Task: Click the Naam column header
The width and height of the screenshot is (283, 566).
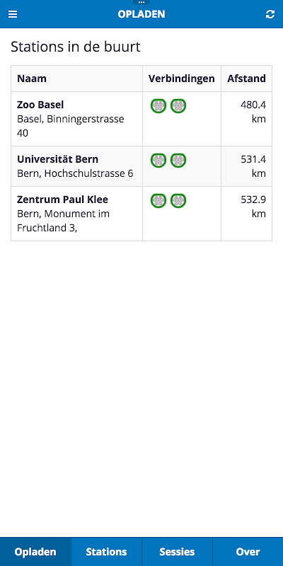Action: point(32,79)
